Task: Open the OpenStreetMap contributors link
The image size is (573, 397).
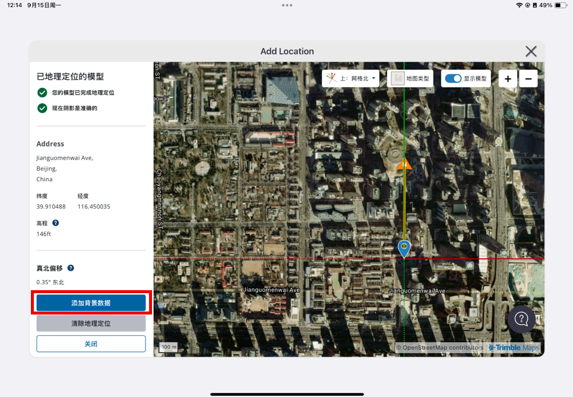Action: 442,348
